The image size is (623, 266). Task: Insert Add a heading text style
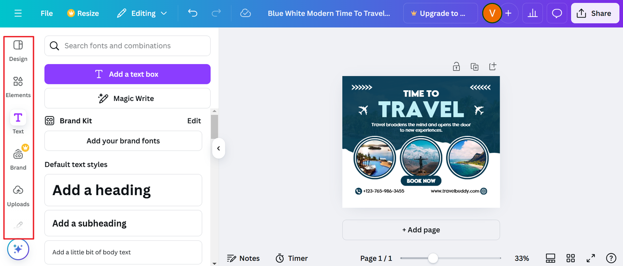coord(123,190)
